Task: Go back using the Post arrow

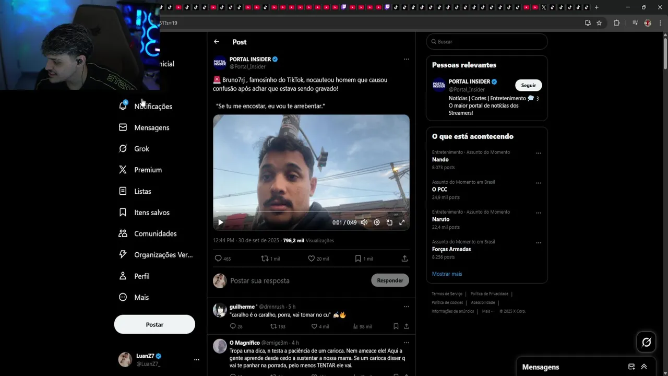Action: point(217,42)
